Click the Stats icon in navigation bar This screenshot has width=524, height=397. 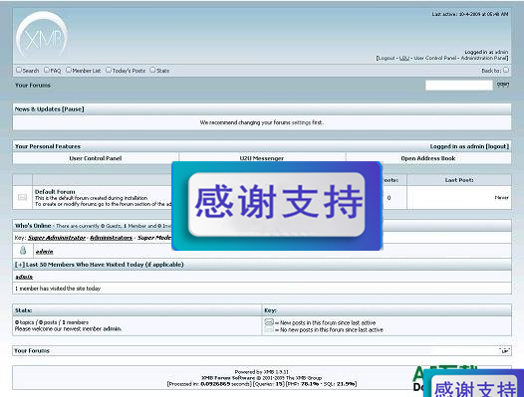point(152,70)
